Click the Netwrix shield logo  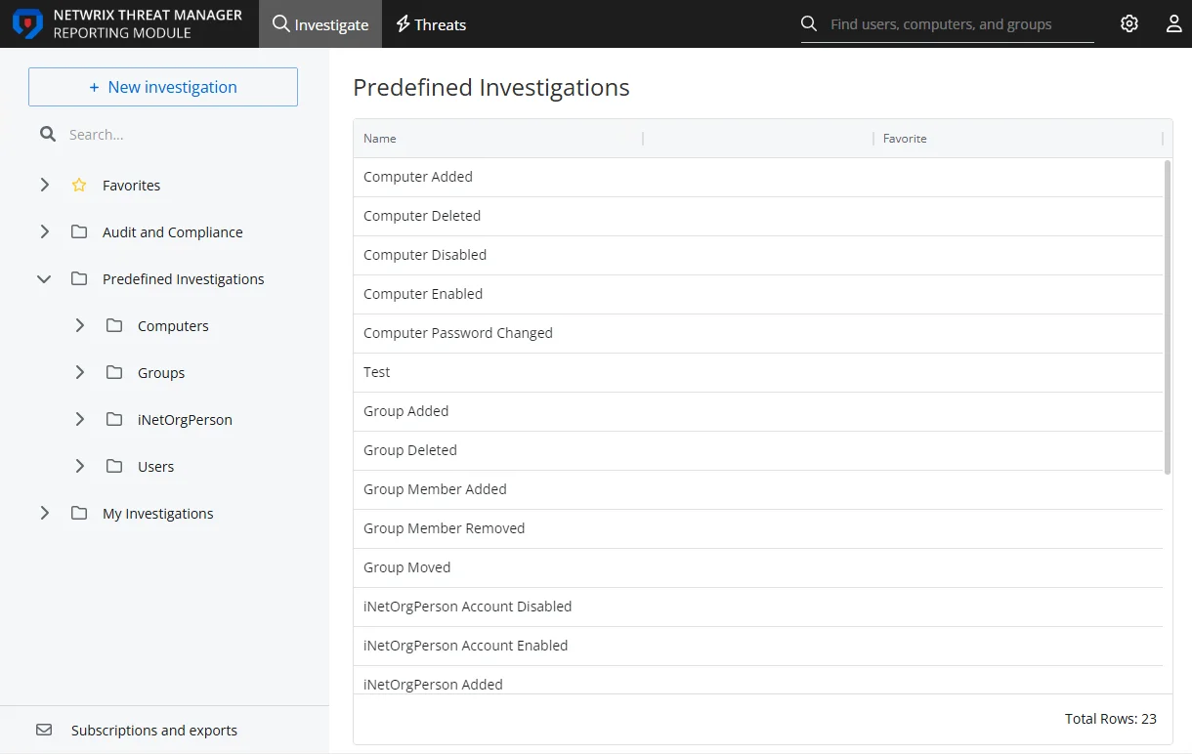27,23
